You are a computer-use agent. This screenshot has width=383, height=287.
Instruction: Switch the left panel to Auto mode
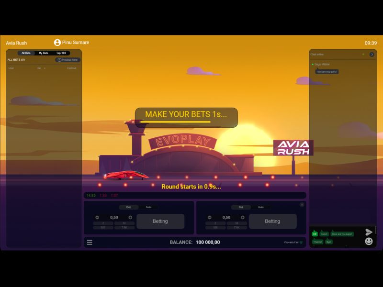coord(148,207)
